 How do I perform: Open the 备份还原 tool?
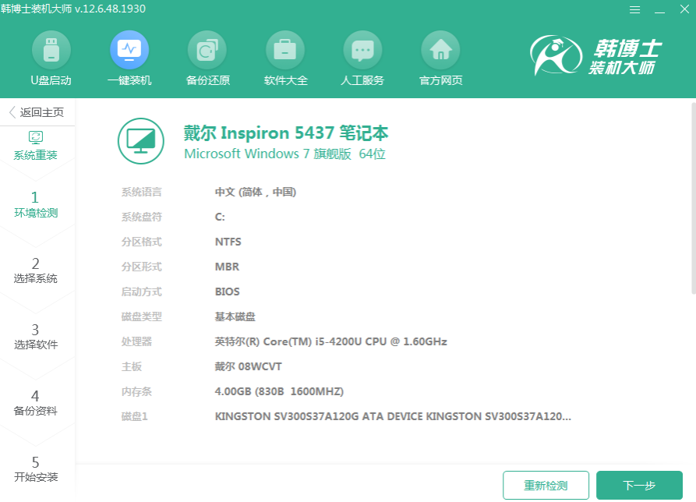point(207,58)
